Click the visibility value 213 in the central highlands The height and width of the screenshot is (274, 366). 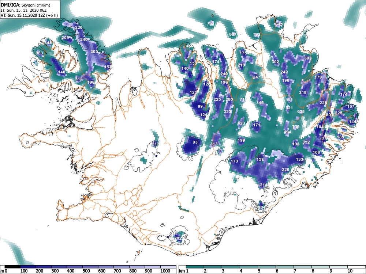coord(156,144)
